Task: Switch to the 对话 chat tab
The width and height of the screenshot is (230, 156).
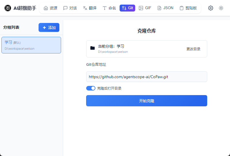Action: click(x=70, y=8)
